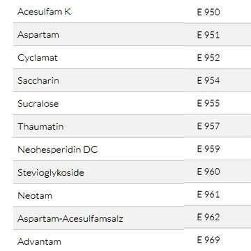Select the Neohesperidin DC entry
This screenshot has height=251, width=251.
pos(58,149)
